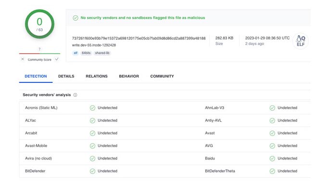Click the Undetected check icon for BitDefenderTheta
327x183 pixels.
pyautogui.click(x=272, y=171)
